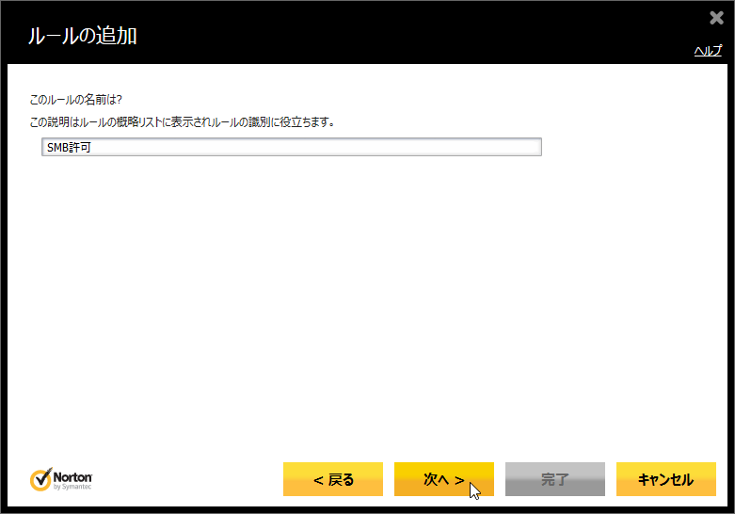
Task: Click the '>' arrow on the next button
Action: click(x=459, y=480)
